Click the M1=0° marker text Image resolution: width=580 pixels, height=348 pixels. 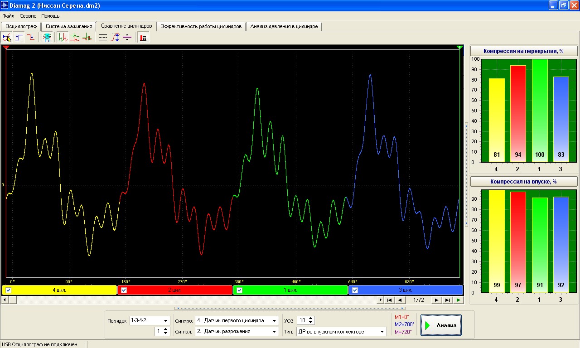pos(401,317)
